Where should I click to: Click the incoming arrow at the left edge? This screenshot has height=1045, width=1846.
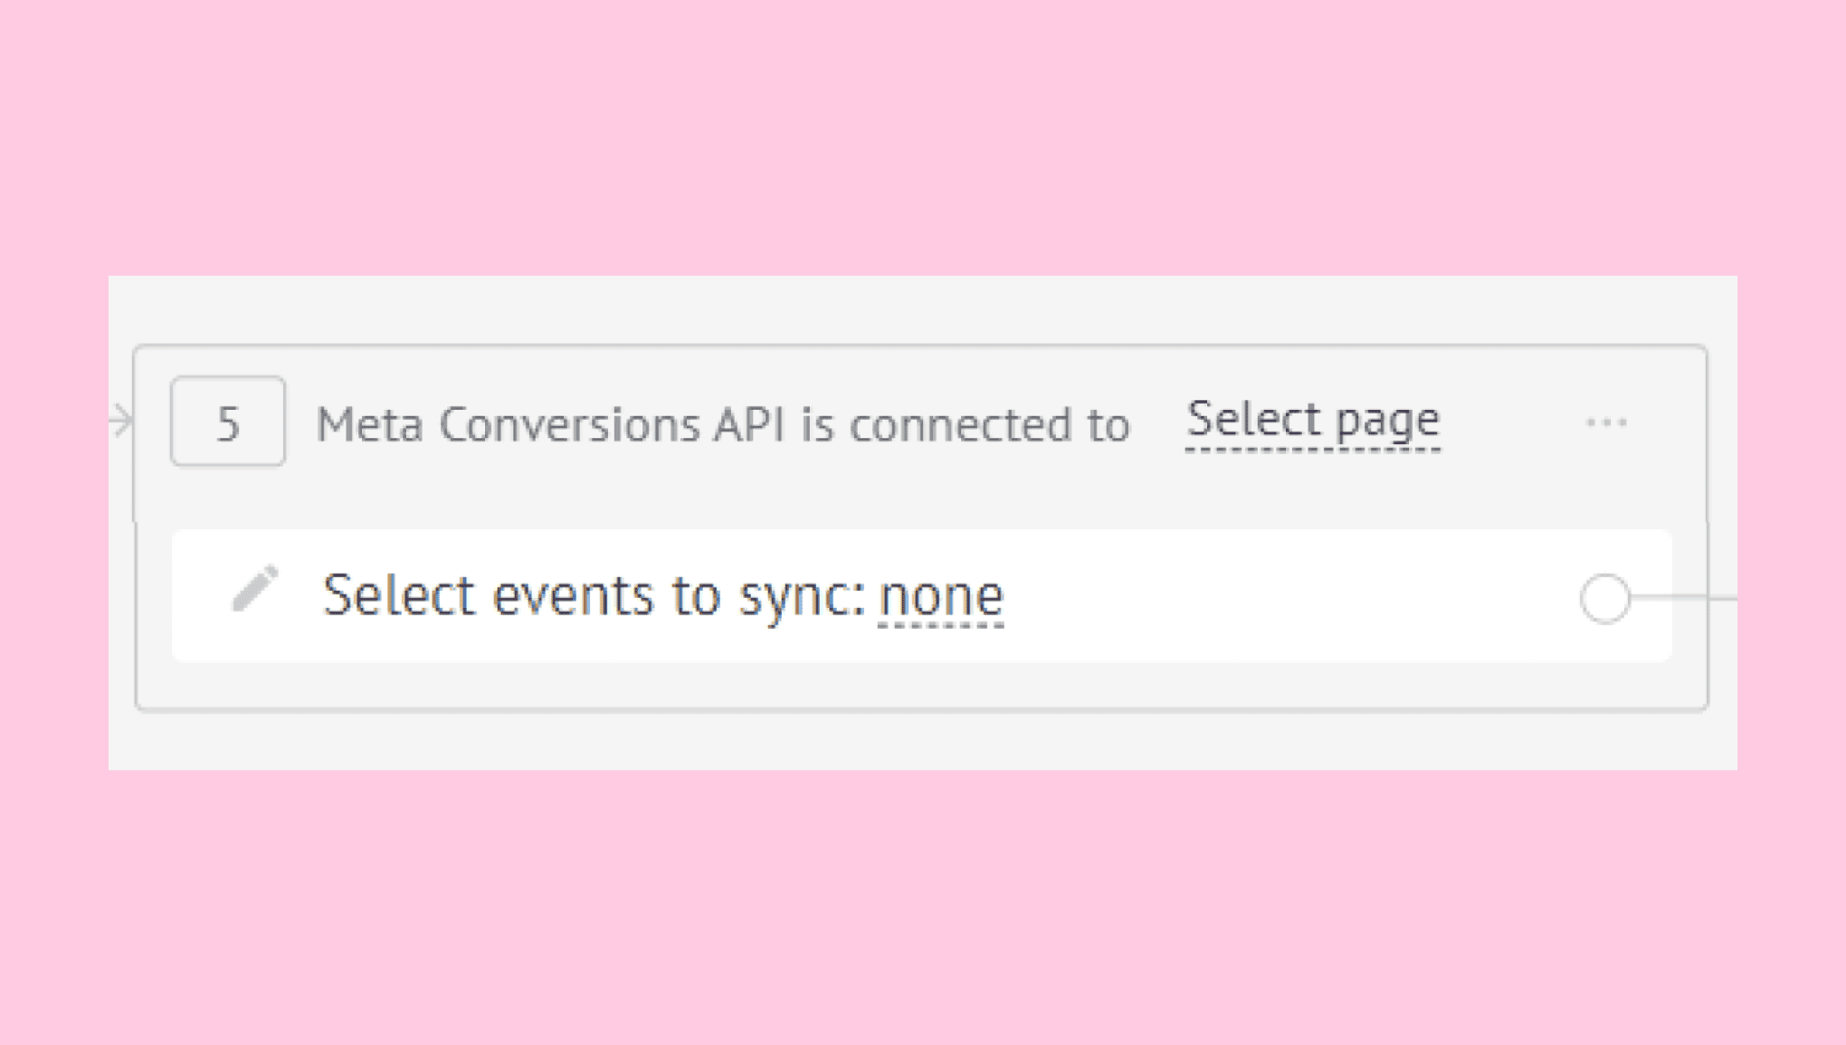coord(120,421)
